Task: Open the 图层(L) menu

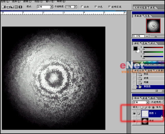Action: pos(5,1)
